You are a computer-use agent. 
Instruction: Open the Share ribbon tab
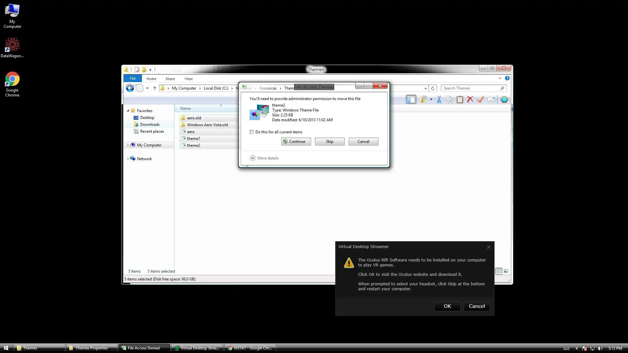[x=170, y=79]
